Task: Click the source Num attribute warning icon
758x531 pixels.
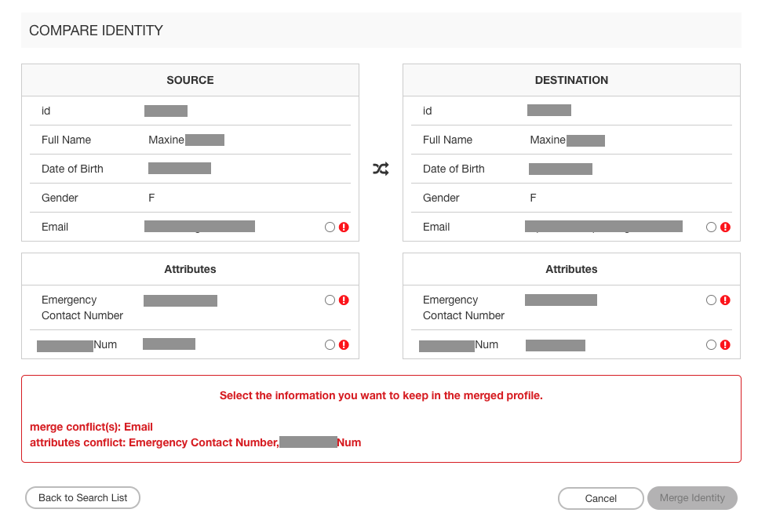Action: click(x=344, y=345)
